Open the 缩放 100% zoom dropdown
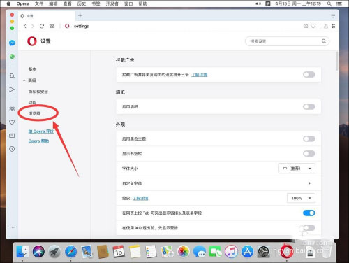Viewport: 349px width, 263px height. point(301,198)
